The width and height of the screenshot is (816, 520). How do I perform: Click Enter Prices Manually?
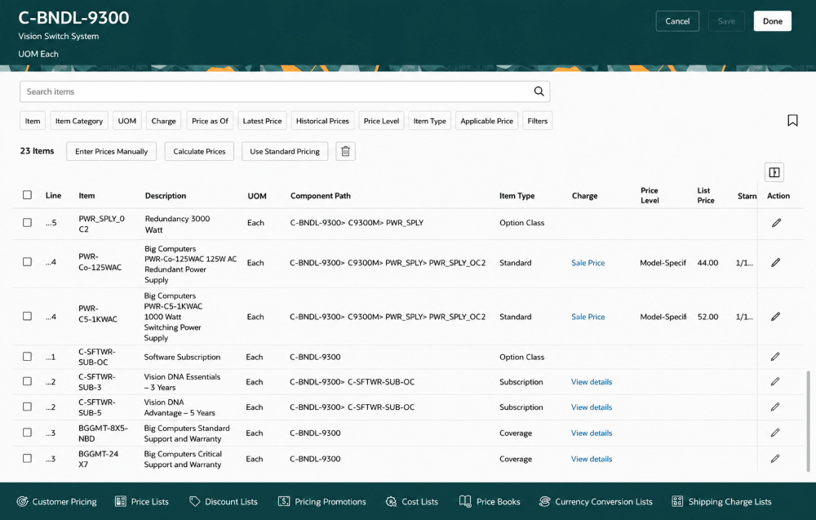tap(111, 152)
